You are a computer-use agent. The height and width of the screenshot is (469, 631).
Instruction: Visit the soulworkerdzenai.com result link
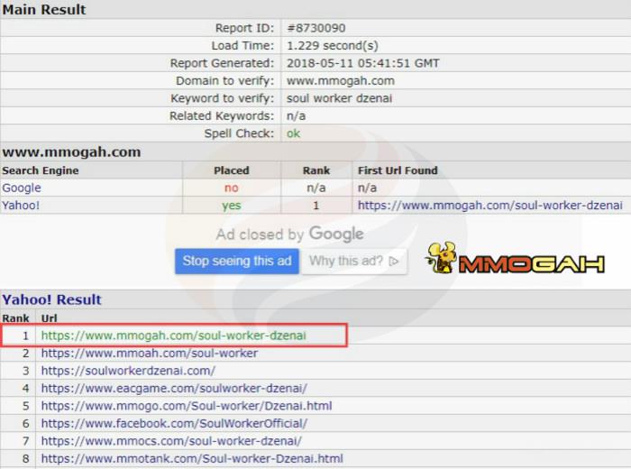click(x=128, y=371)
